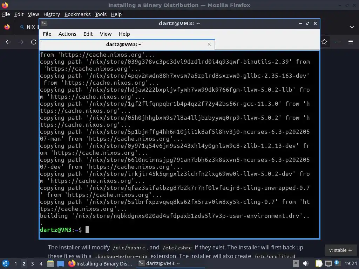The image size is (359, 269).
Task: Switch to virtual desktop 3
Action: (33, 263)
